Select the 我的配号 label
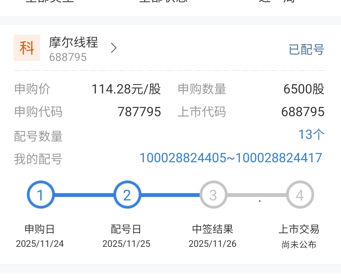 pyautogui.click(x=38, y=159)
